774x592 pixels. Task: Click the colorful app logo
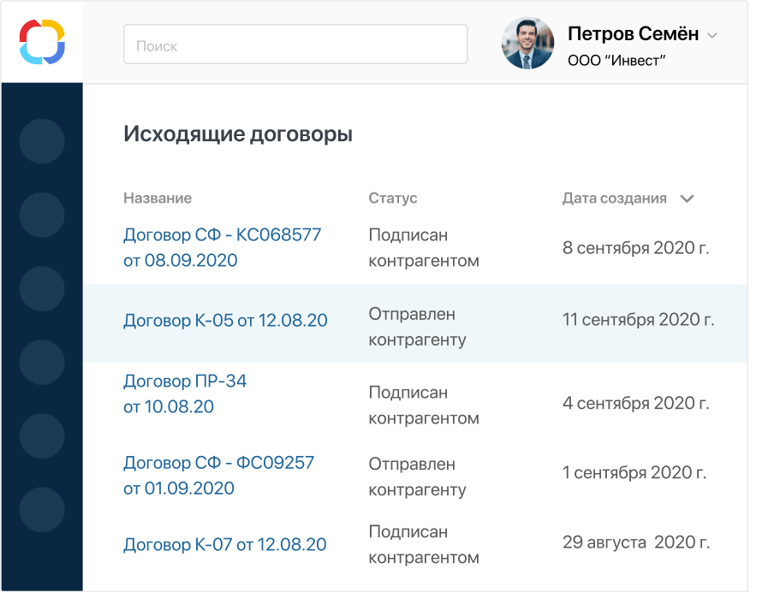coord(42,42)
